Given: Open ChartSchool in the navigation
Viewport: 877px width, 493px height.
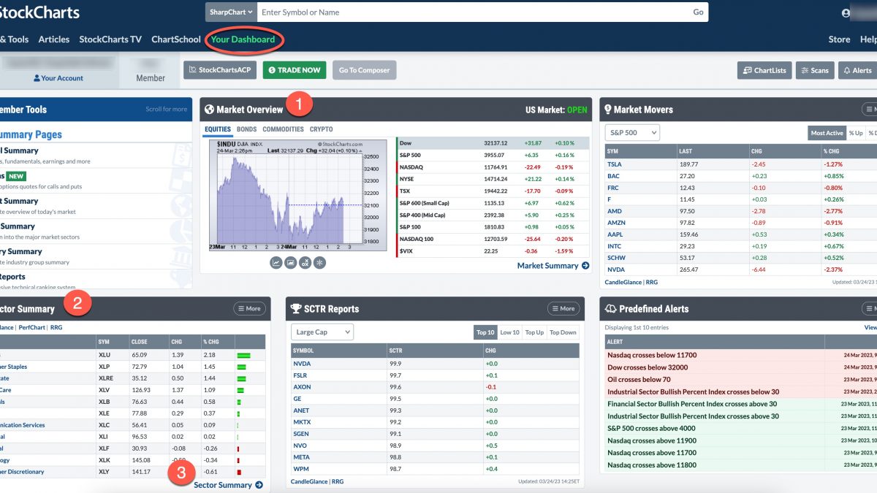Looking at the screenshot, I should tap(176, 39).
